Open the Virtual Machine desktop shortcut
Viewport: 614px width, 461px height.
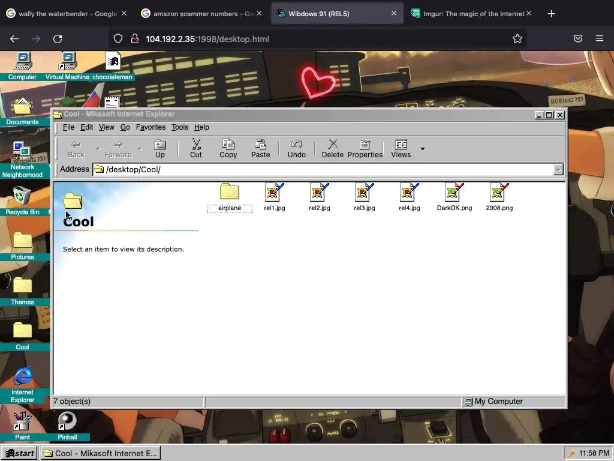click(x=67, y=66)
